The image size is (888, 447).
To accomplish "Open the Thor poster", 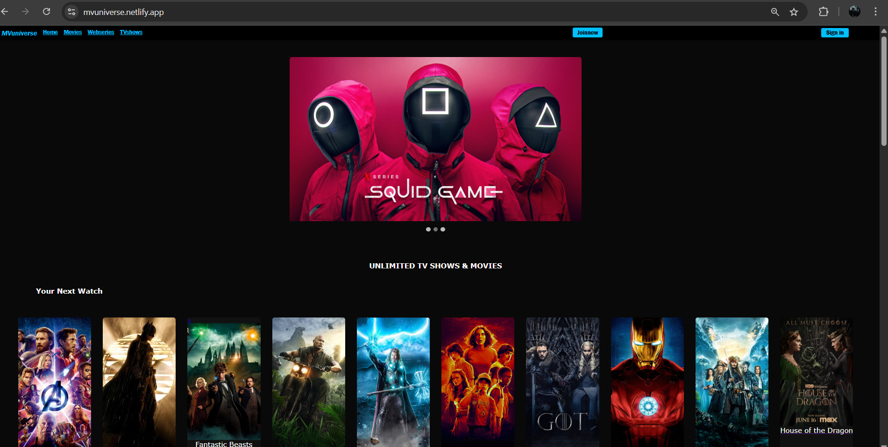I will [x=393, y=382].
